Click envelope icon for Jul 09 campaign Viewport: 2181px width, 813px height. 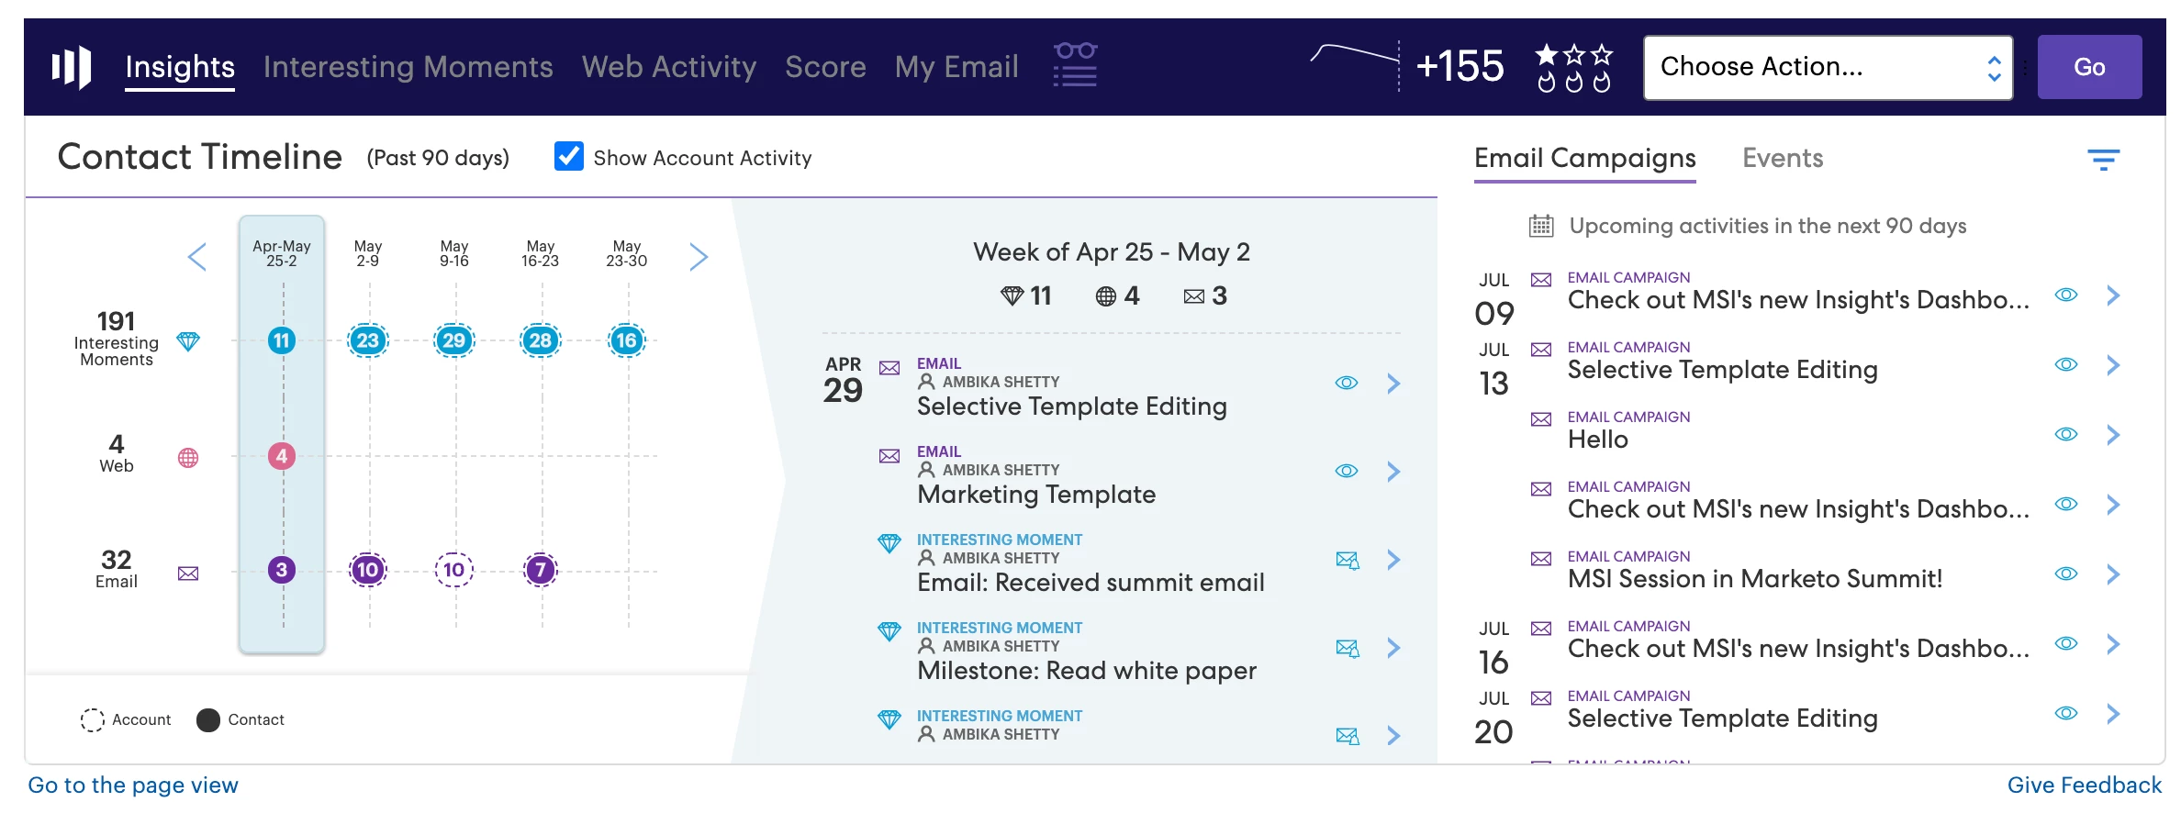pos(1541,280)
